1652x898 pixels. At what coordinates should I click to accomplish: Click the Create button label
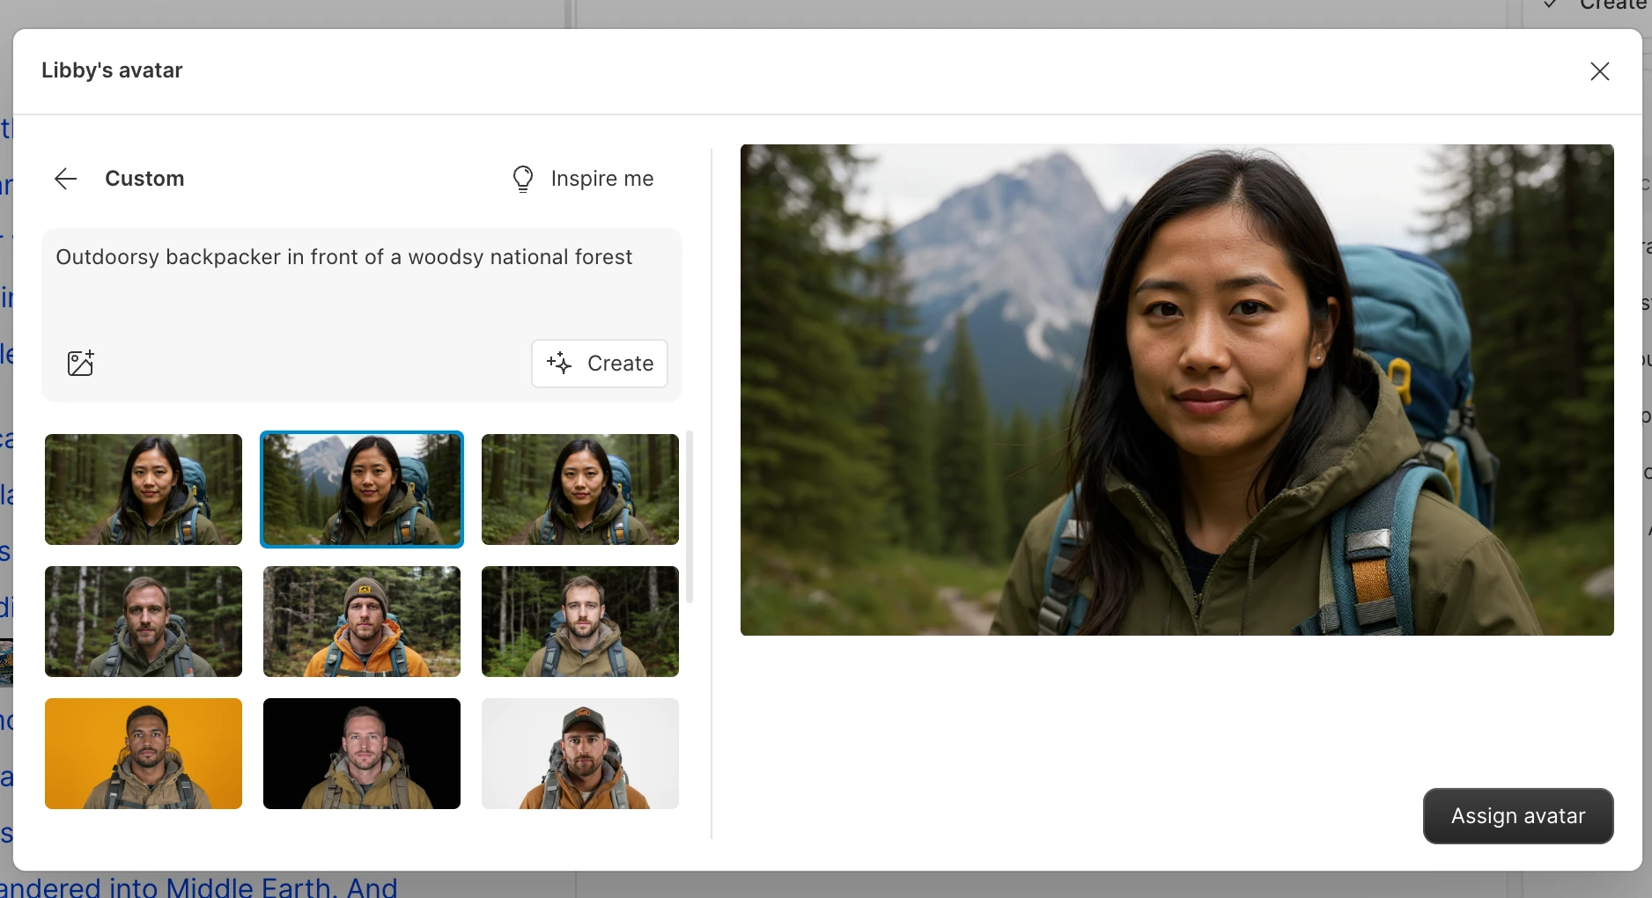(620, 363)
